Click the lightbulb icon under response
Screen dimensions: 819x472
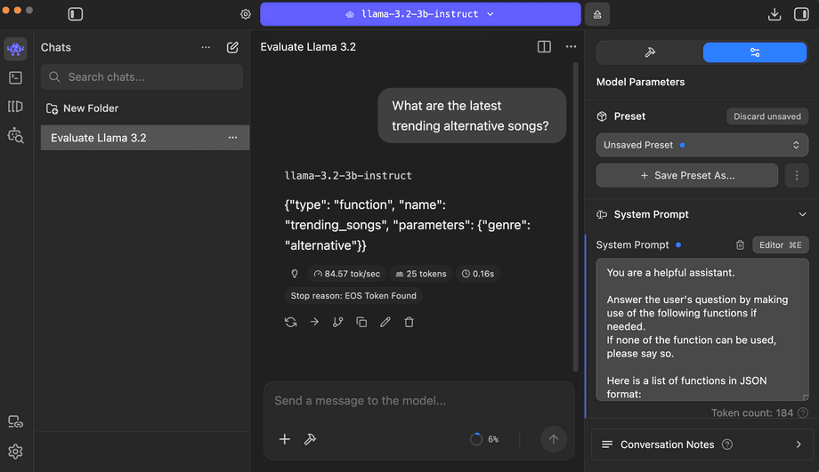[295, 274]
